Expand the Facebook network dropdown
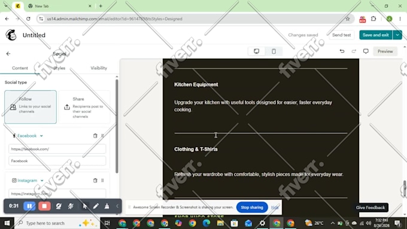407x229 pixels. point(41,136)
